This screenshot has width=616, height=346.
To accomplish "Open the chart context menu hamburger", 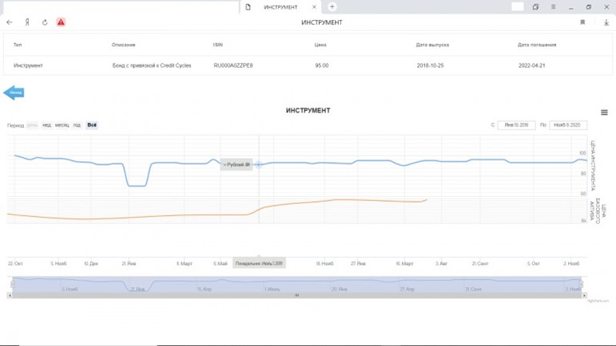I will pos(604,112).
